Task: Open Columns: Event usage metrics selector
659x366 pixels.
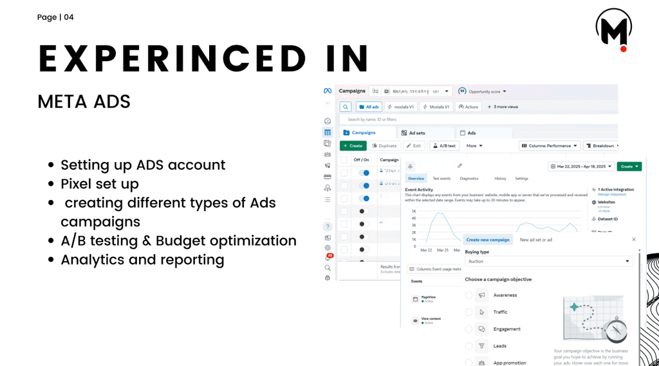Action: (x=435, y=269)
